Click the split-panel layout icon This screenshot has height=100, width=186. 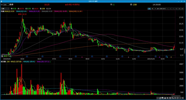click(x=170, y=98)
